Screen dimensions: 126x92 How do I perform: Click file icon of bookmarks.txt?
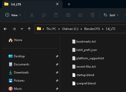click(74, 42)
